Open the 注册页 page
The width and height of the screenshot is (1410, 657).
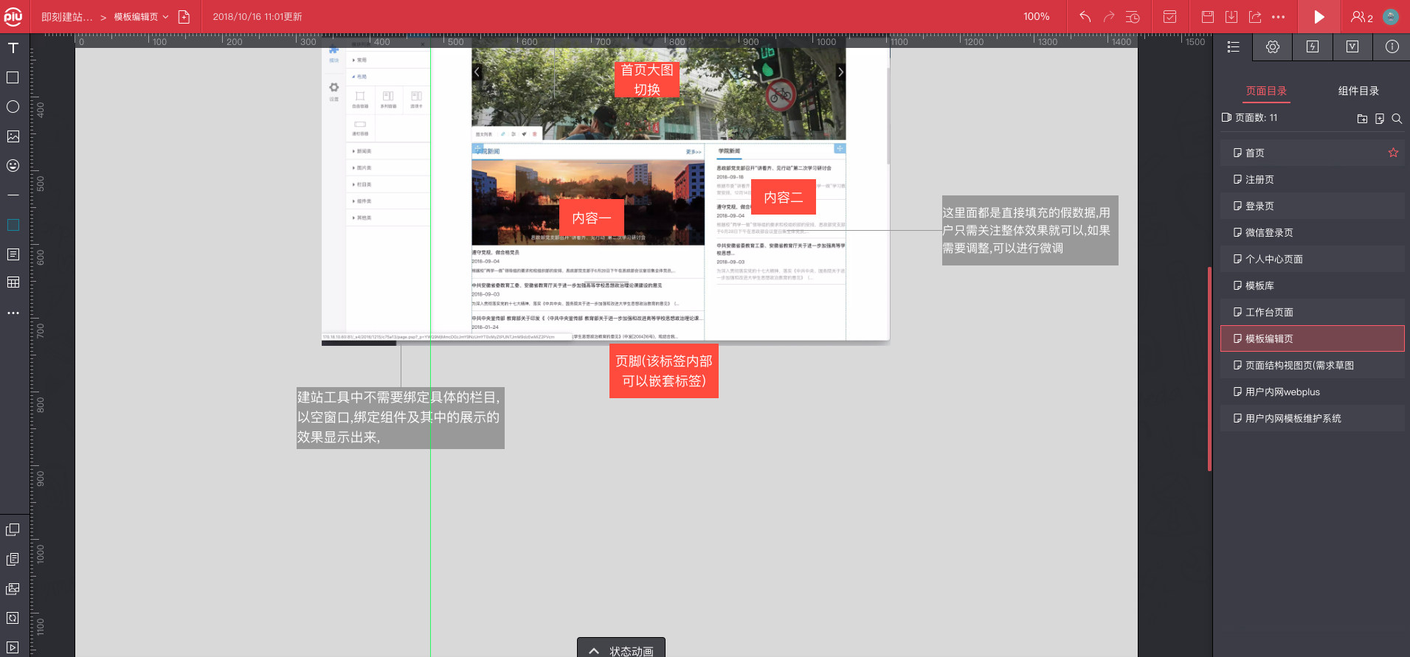(1312, 179)
